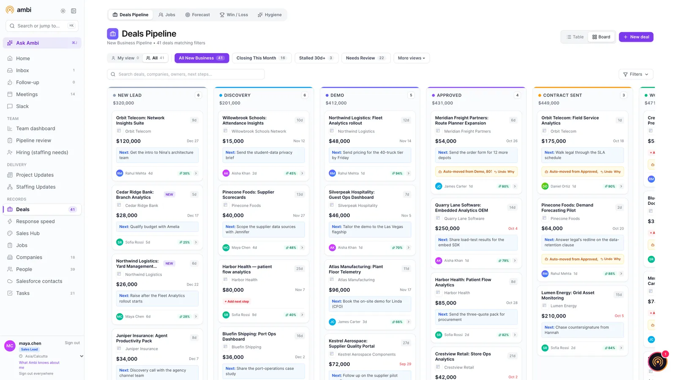Viewport: 676px width, 380px height.
Task: Filter by Needs Review
Action: 365,58
